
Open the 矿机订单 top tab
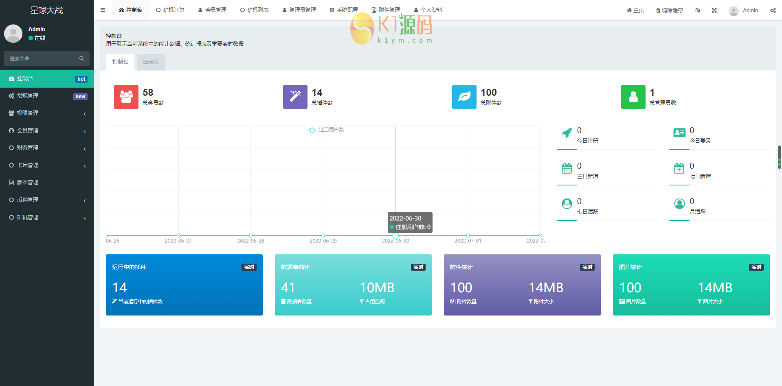pyautogui.click(x=170, y=10)
